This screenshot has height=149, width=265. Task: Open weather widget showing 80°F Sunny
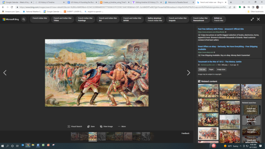coord(231,146)
